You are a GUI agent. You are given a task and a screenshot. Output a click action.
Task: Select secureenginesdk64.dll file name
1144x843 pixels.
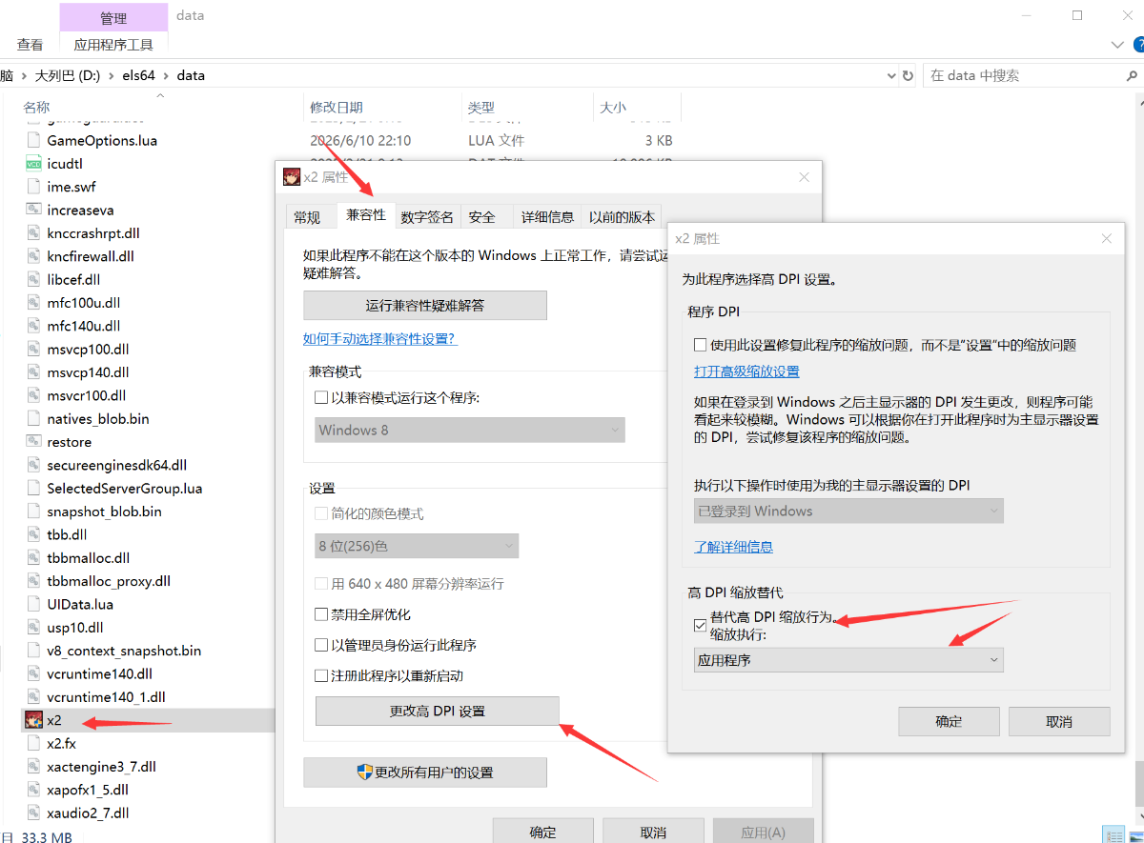pos(117,465)
